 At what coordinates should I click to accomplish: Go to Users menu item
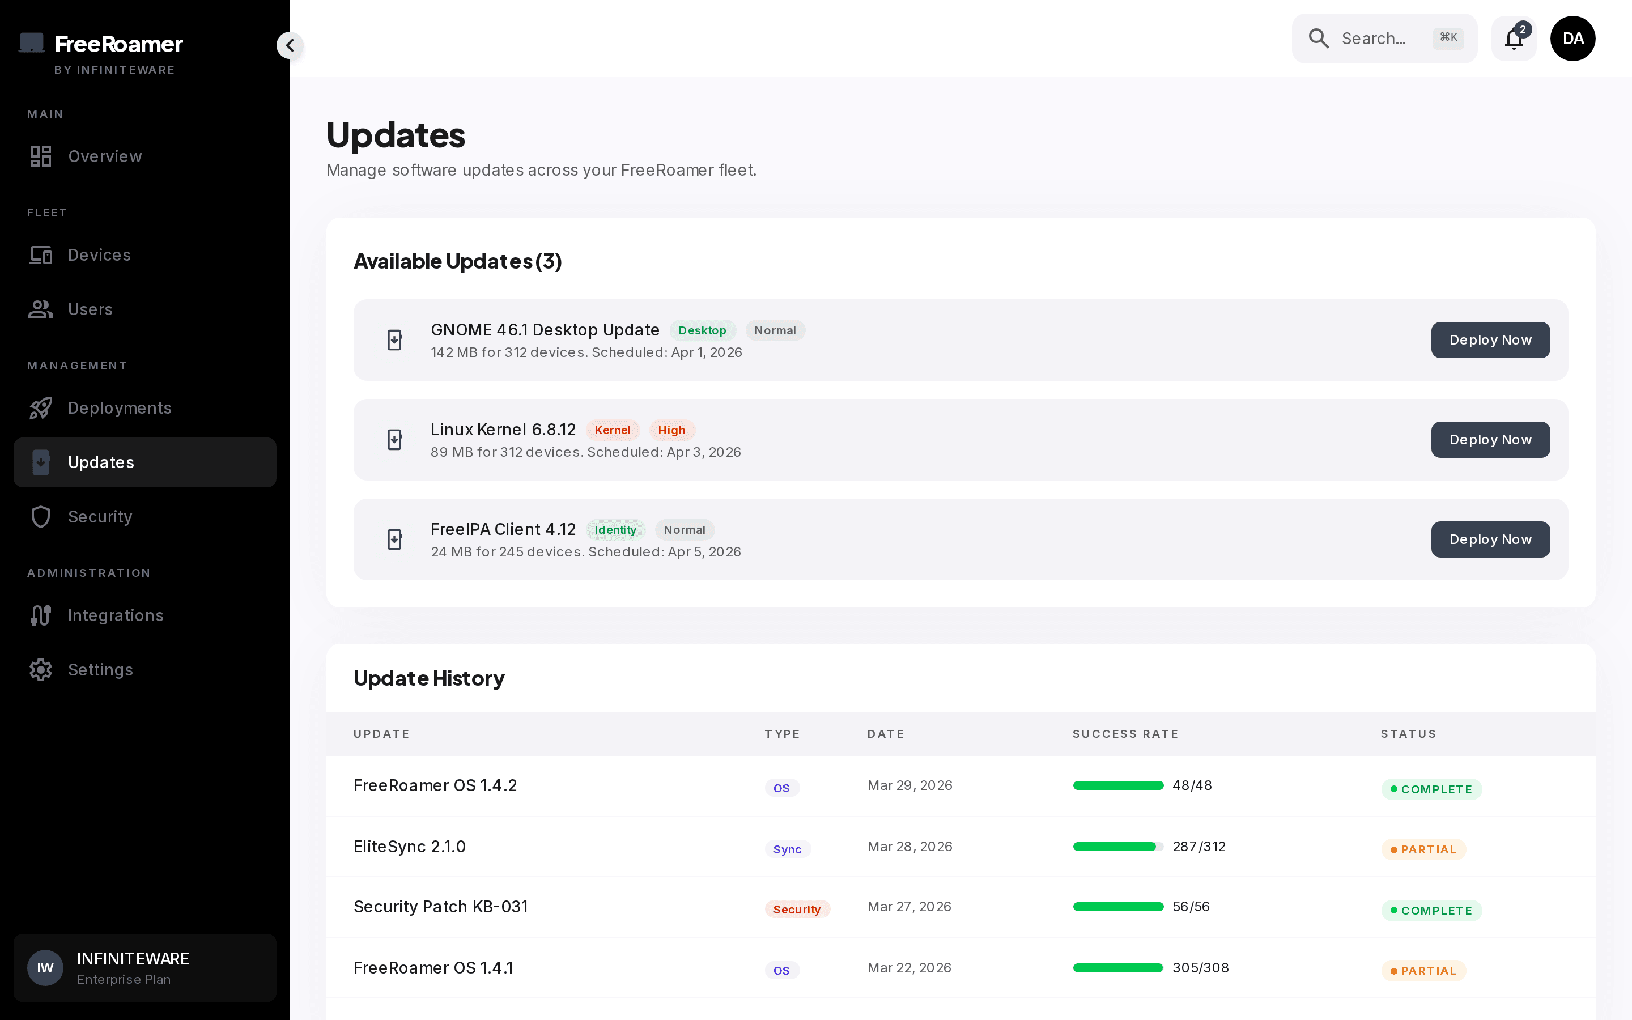click(x=145, y=309)
